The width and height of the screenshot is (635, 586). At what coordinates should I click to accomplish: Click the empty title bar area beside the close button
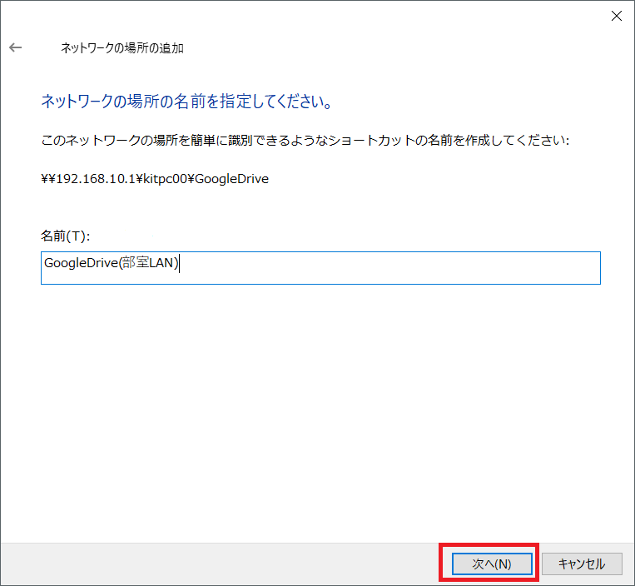[x=333, y=16]
